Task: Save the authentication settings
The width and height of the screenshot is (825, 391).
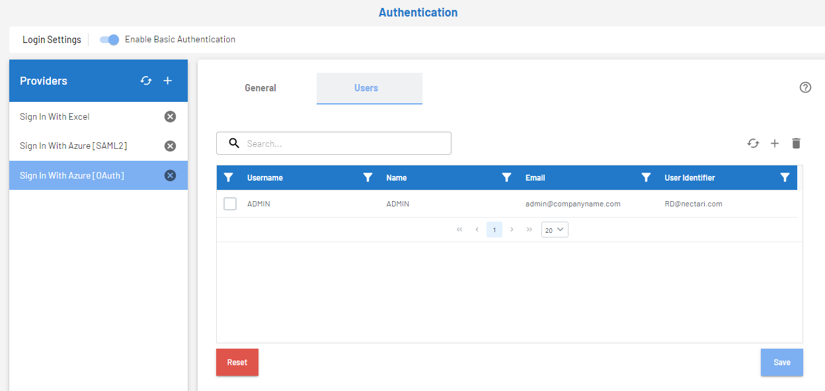Action: coord(781,362)
